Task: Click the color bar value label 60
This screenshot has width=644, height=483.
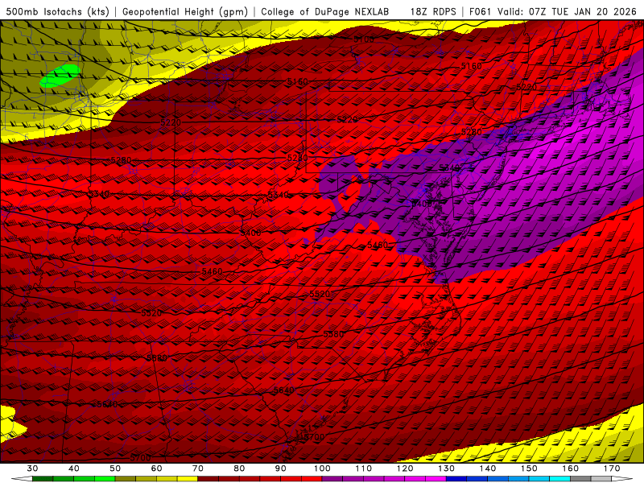Action: [x=156, y=469]
